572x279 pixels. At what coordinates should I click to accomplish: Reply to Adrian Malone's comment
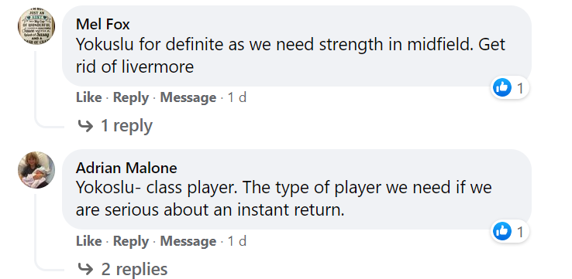tap(131, 241)
